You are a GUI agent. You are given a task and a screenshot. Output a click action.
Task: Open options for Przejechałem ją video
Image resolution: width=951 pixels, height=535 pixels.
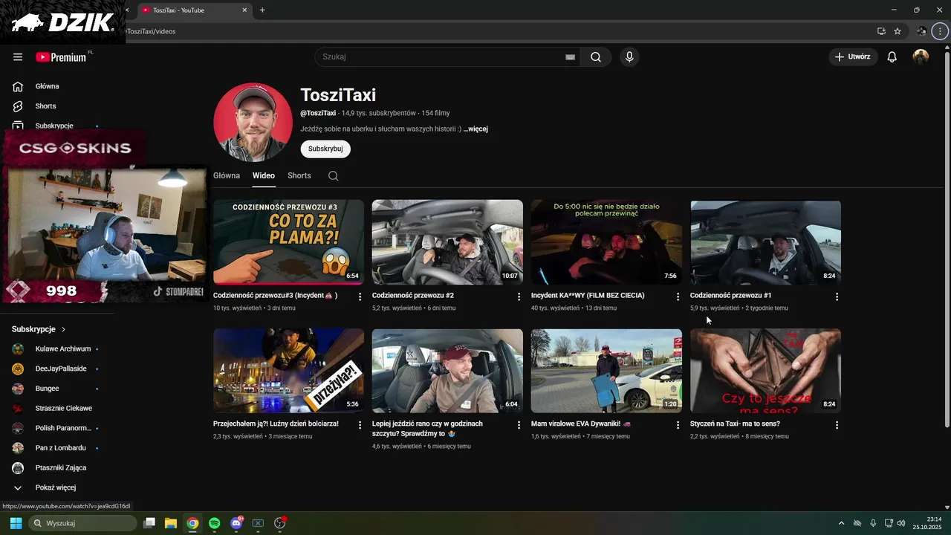click(360, 425)
